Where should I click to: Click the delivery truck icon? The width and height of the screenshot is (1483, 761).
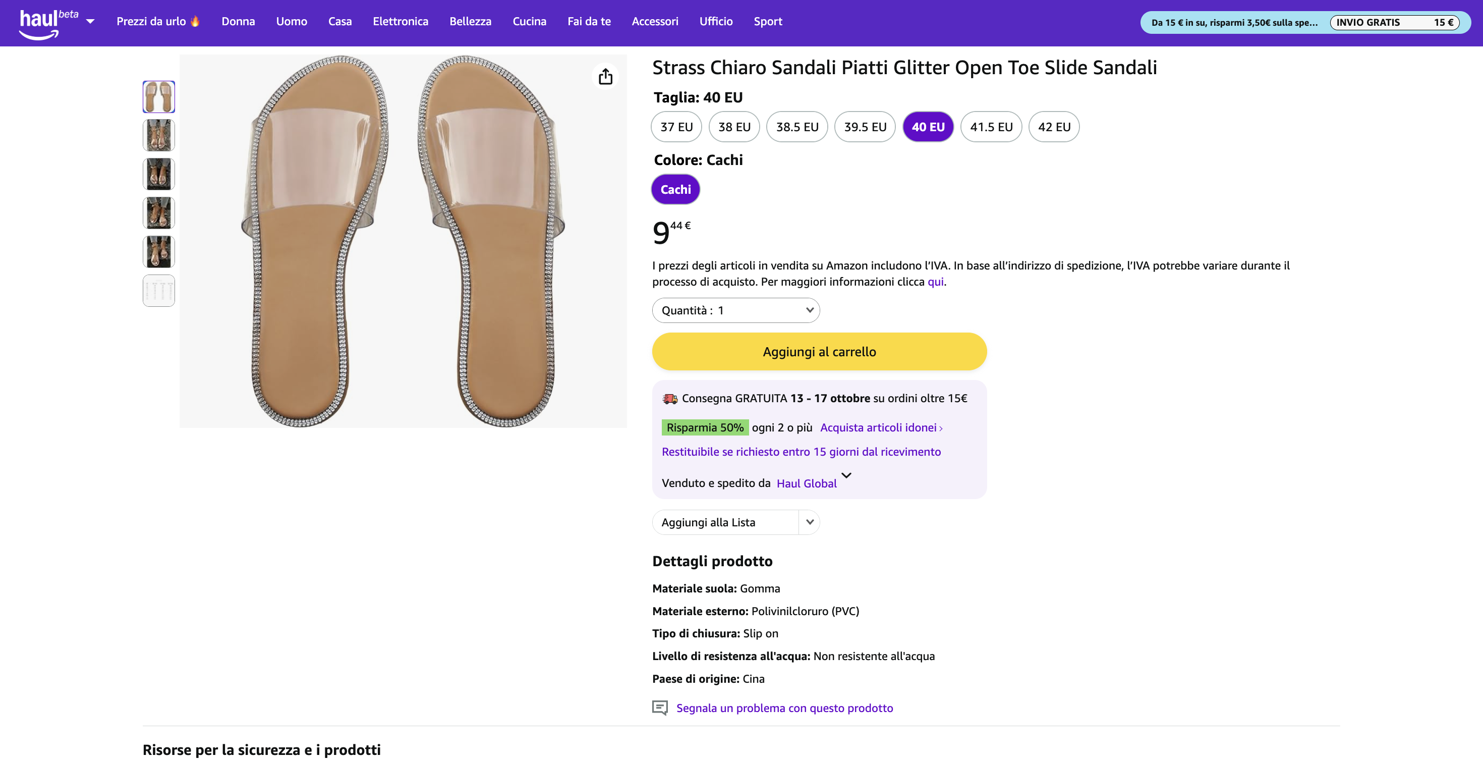coord(669,399)
